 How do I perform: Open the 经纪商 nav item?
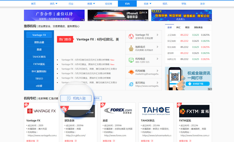(x=108, y=4)
